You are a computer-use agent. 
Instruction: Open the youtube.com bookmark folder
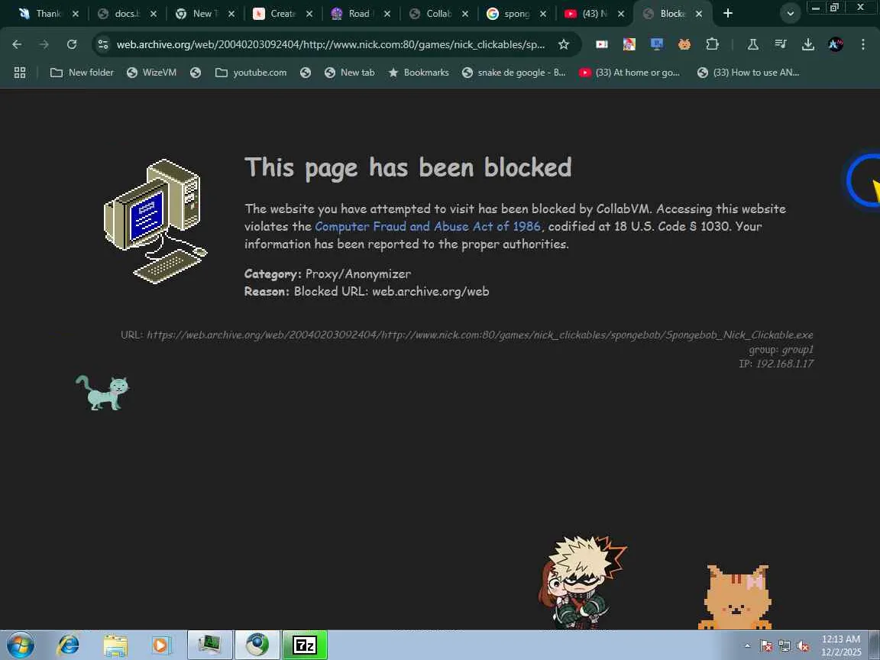coord(251,73)
